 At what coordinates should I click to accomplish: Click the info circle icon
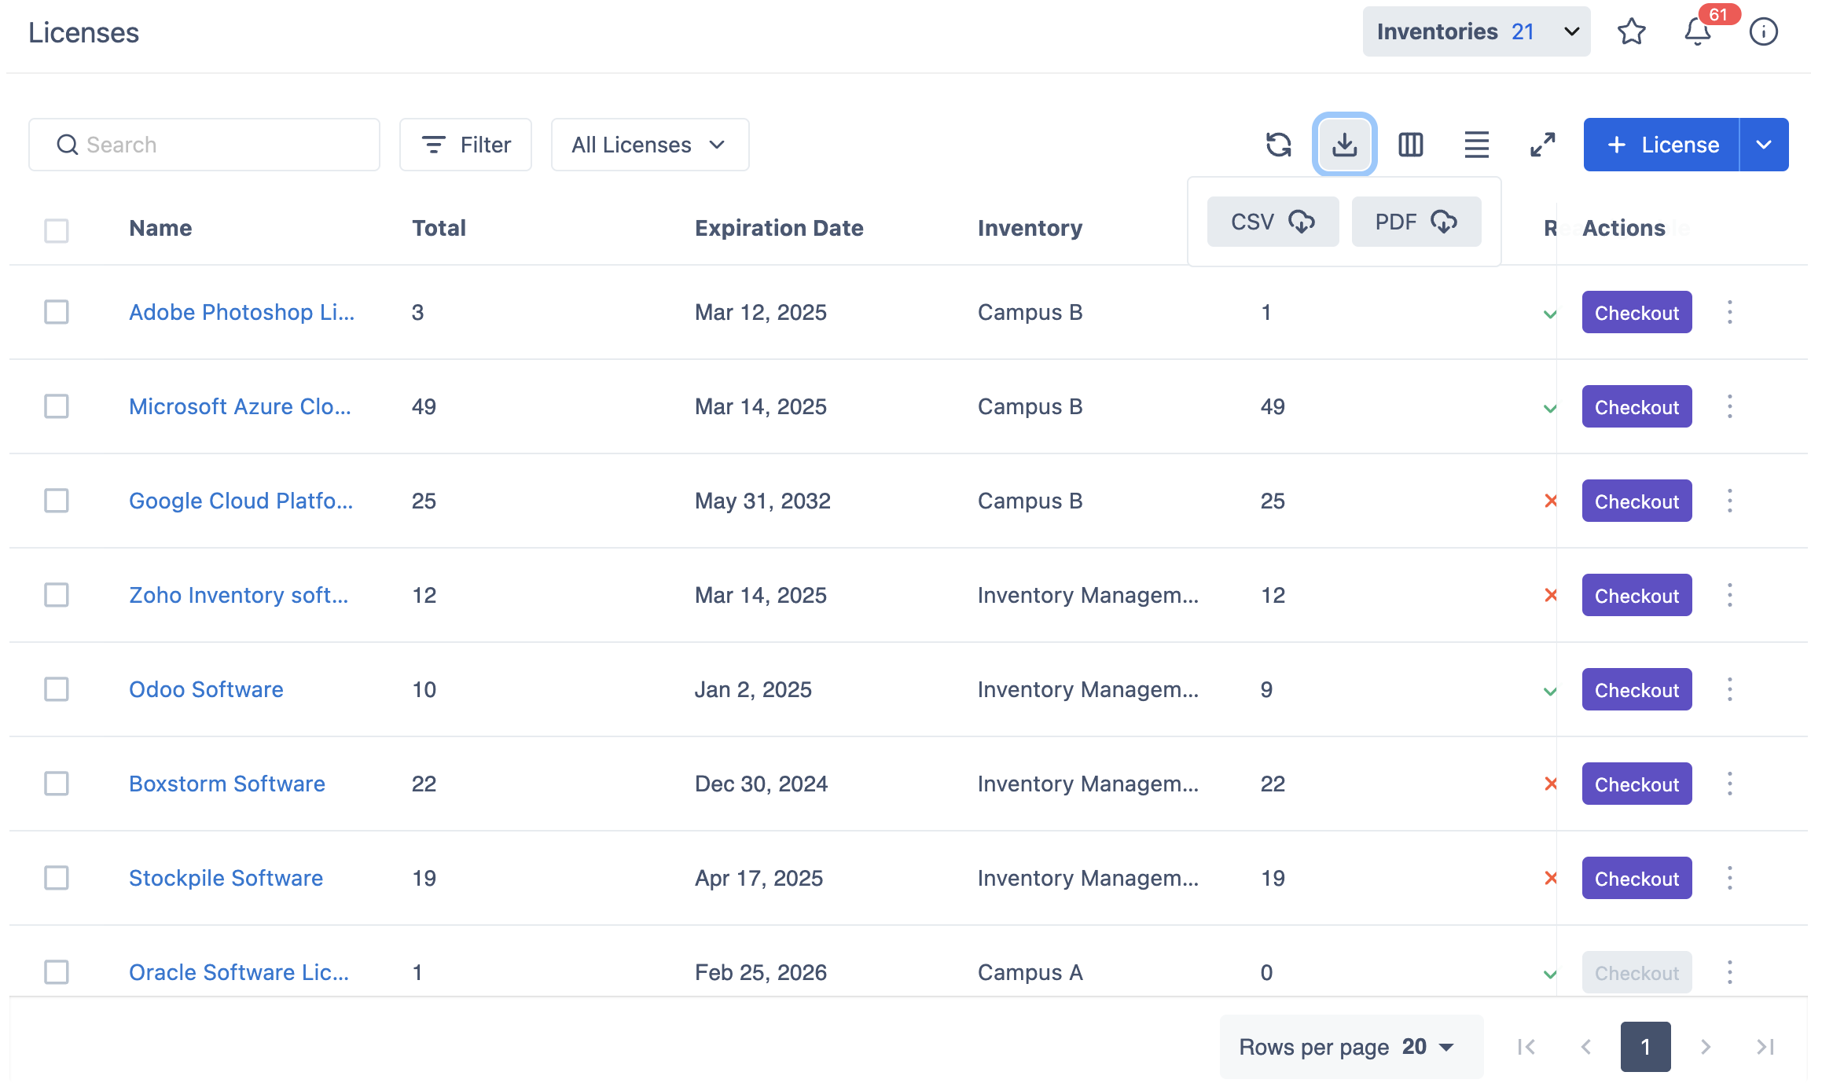[1763, 32]
